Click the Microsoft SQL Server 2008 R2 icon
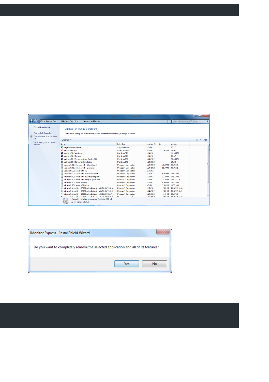 (x=62, y=171)
